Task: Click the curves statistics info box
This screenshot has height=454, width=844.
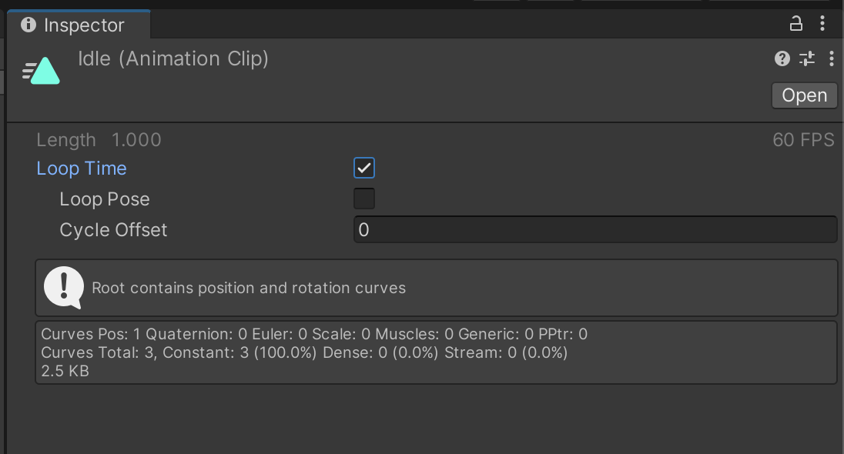Action: [435, 352]
